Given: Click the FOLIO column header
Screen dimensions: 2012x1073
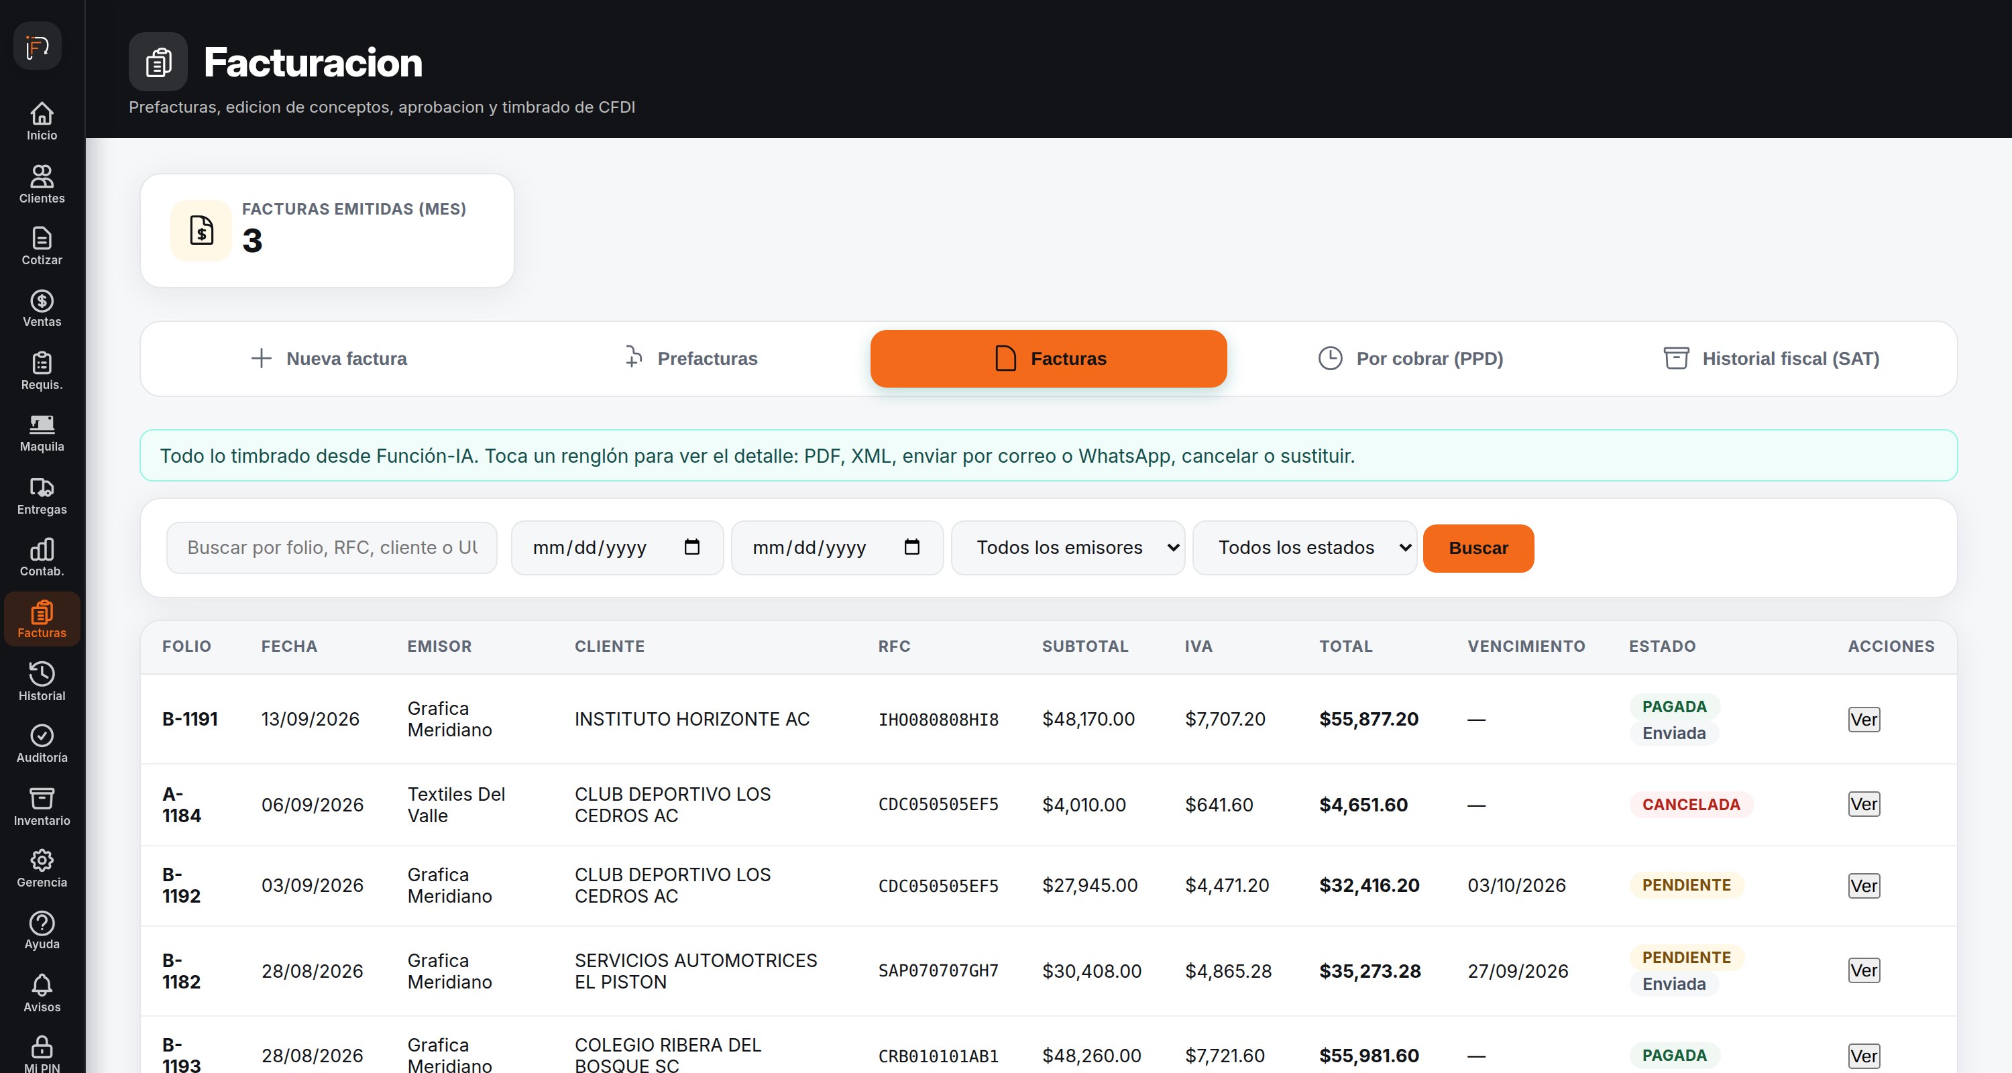Looking at the screenshot, I should pos(186,646).
